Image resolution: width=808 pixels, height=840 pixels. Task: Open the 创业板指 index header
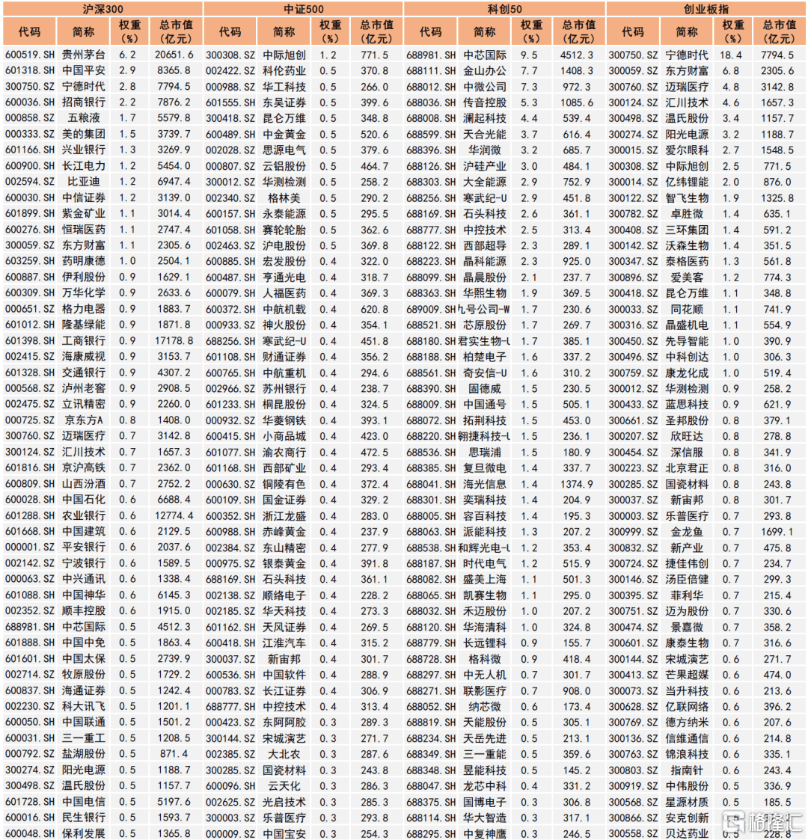[706, 9]
